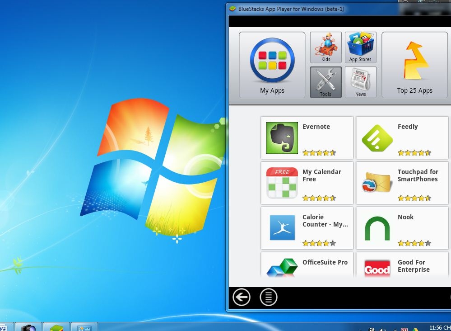This screenshot has width=451, height=331.
Task: Select the My Calendar Free label
Action: point(321,175)
